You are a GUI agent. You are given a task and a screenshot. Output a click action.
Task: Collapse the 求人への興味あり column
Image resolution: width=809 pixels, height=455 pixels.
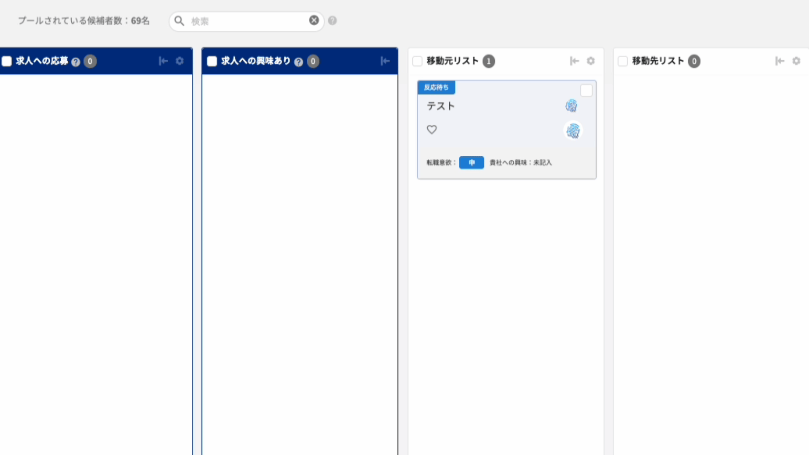tap(385, 61)
